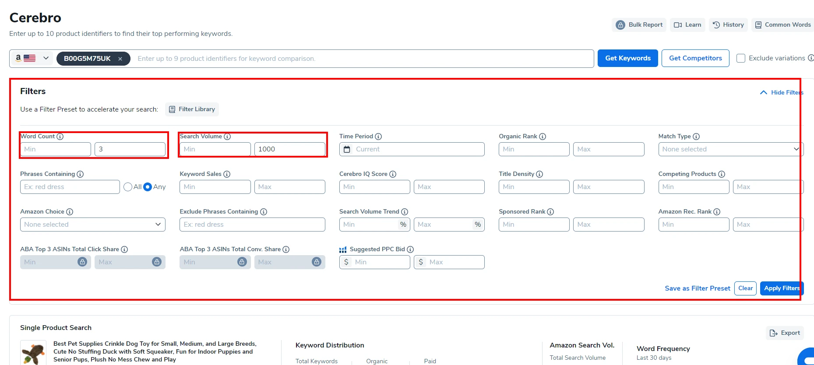Select the All radio button

click(128, 187)
